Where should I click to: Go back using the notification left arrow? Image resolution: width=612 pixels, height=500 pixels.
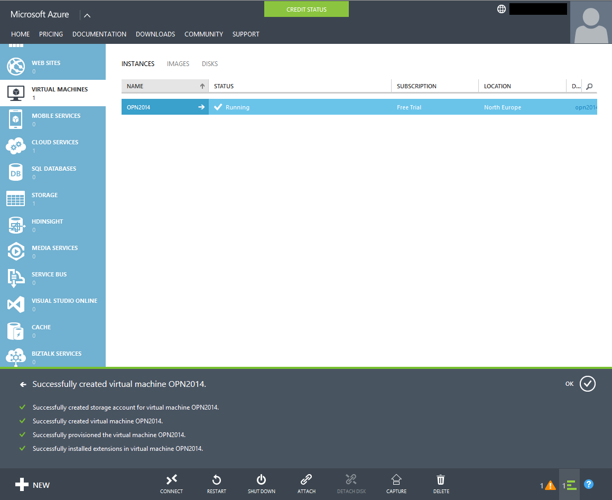[23, 384]
